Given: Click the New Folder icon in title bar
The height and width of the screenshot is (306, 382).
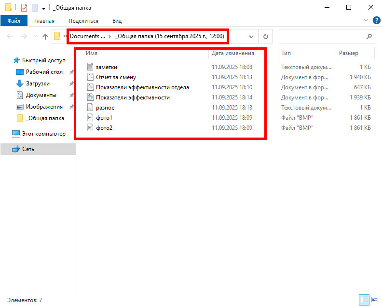Looking at the screenshot, I should coord(34,8).
